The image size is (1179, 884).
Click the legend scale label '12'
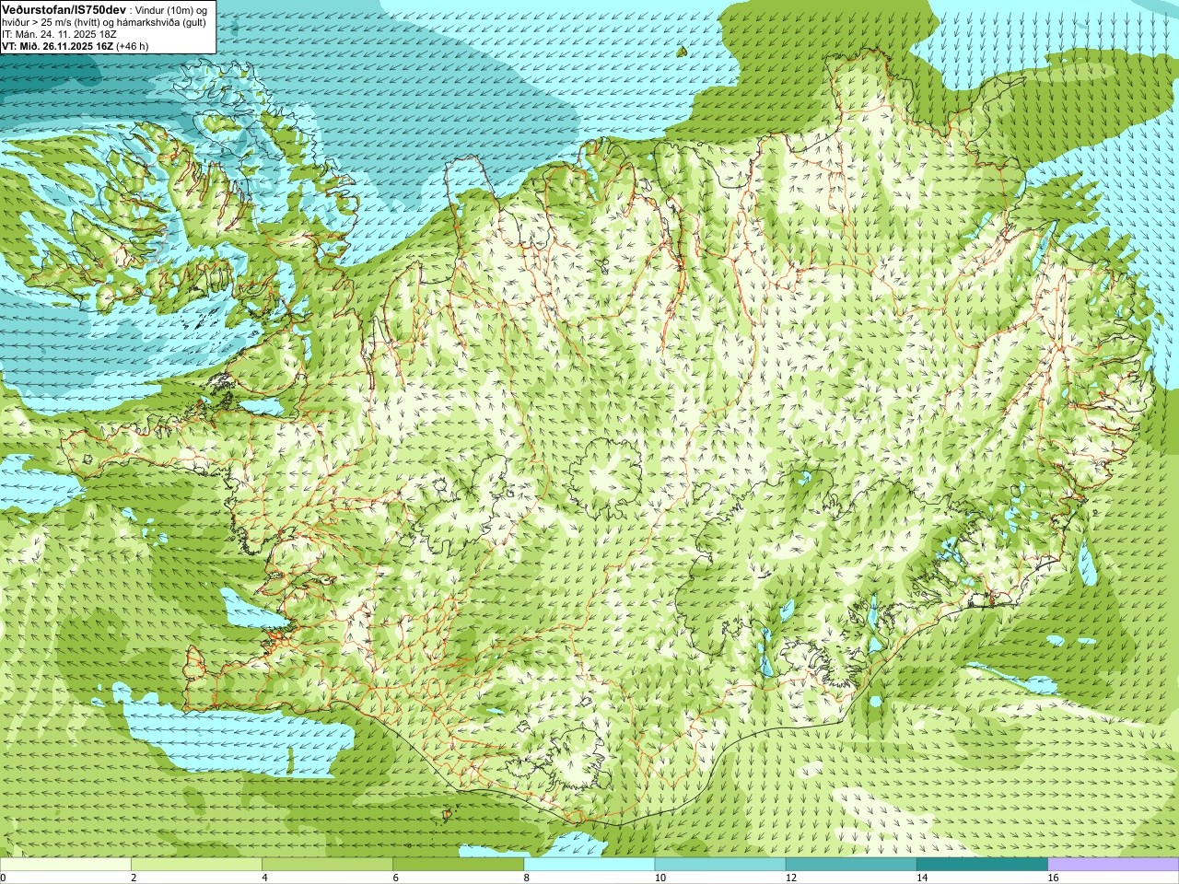click(x=791, y=878)
